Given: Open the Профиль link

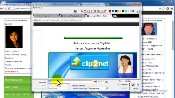Looking at the screenshot, I should 9,58.
